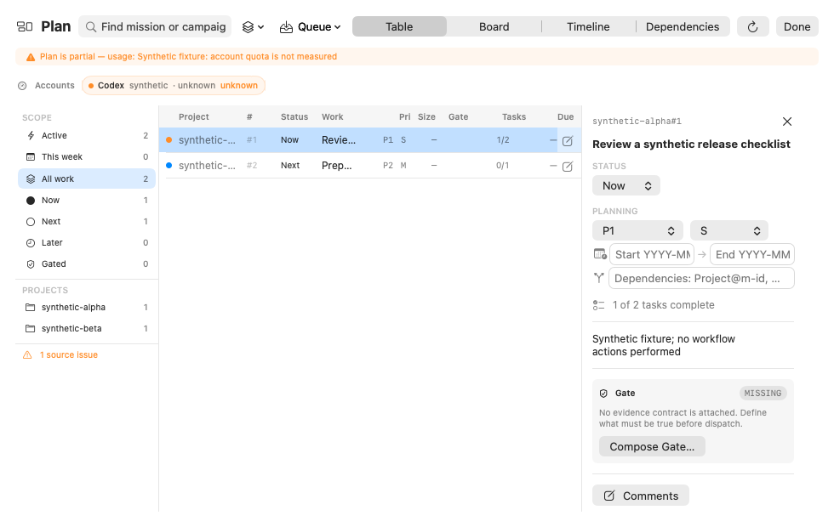This screenshot has width=834, height=527.
Task: Focus the Find mission or campaign search field
Action: (x=155, y=26)
